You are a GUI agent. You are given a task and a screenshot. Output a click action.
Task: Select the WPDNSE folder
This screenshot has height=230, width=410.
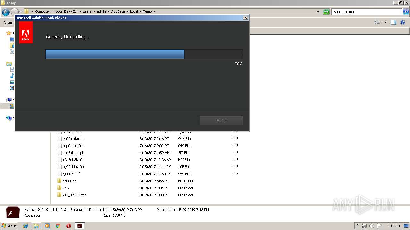tap(70, 181)
